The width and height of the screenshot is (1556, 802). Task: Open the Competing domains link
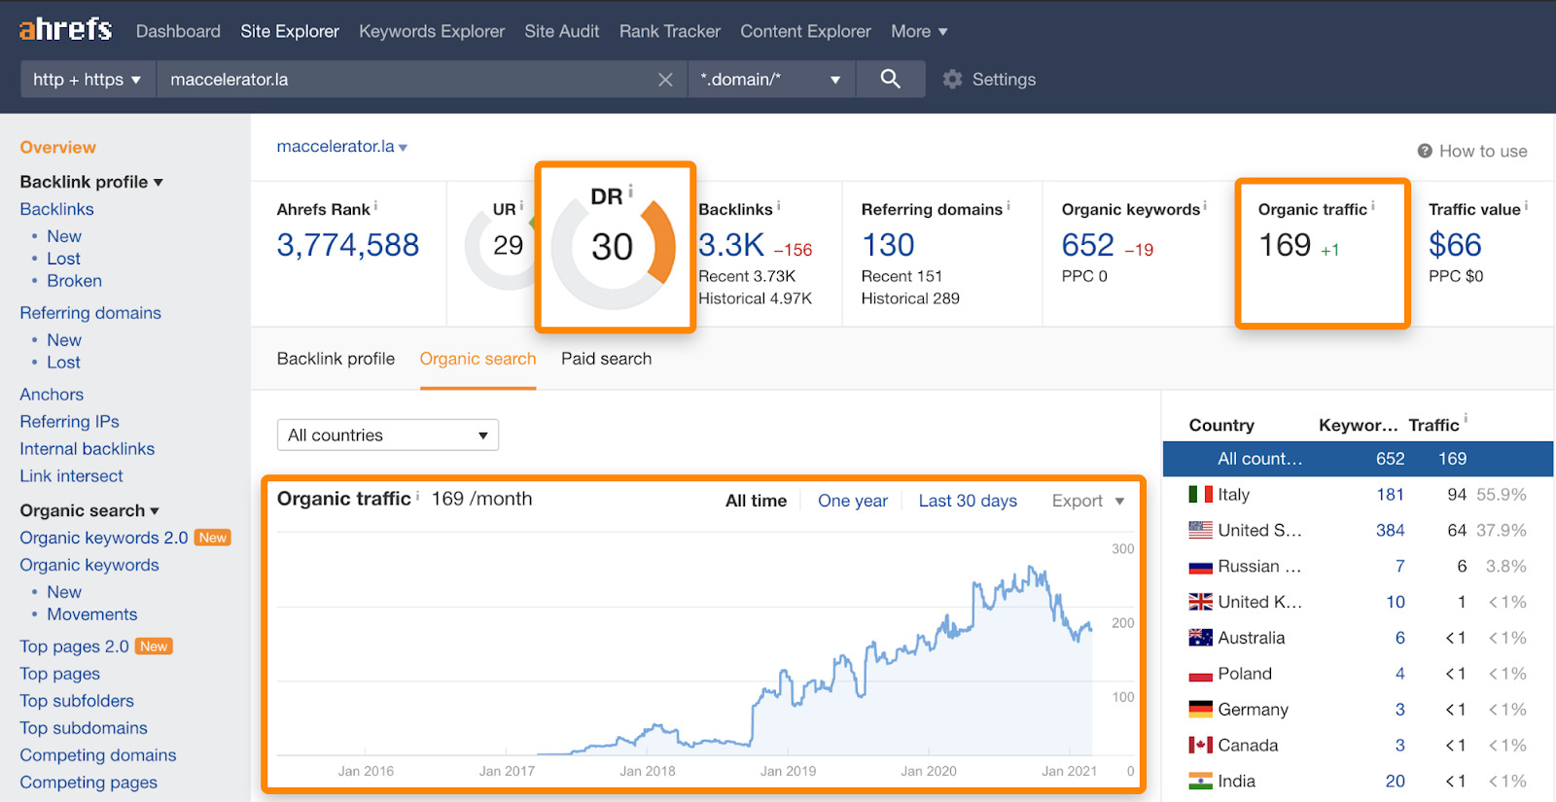(98, 755)
